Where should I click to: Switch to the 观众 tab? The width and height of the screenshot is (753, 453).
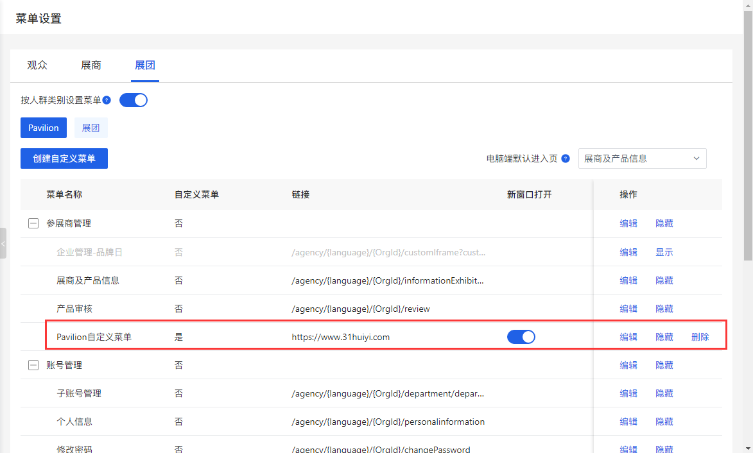coord(37,65)
